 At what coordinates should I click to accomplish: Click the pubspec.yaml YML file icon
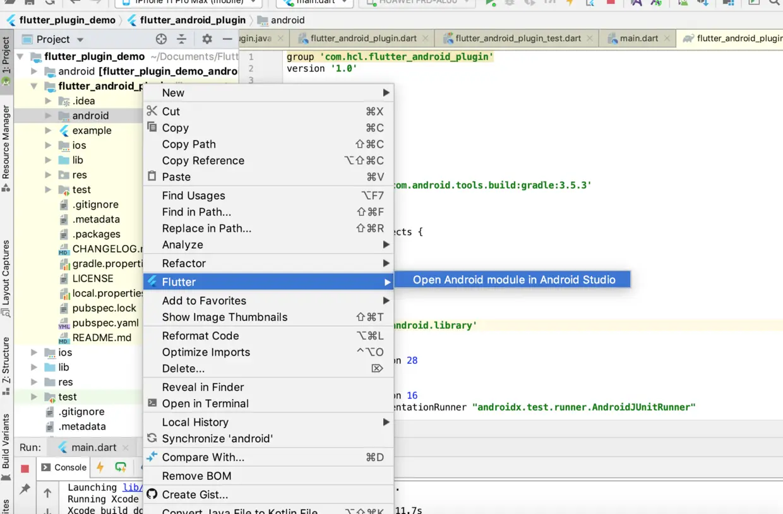[x=64, y=323]
